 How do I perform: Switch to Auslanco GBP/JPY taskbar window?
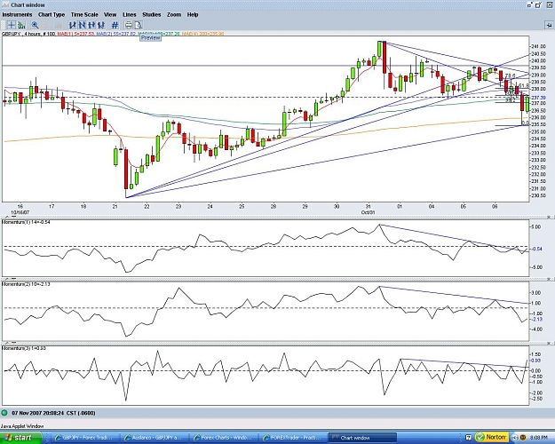(155, 438)
